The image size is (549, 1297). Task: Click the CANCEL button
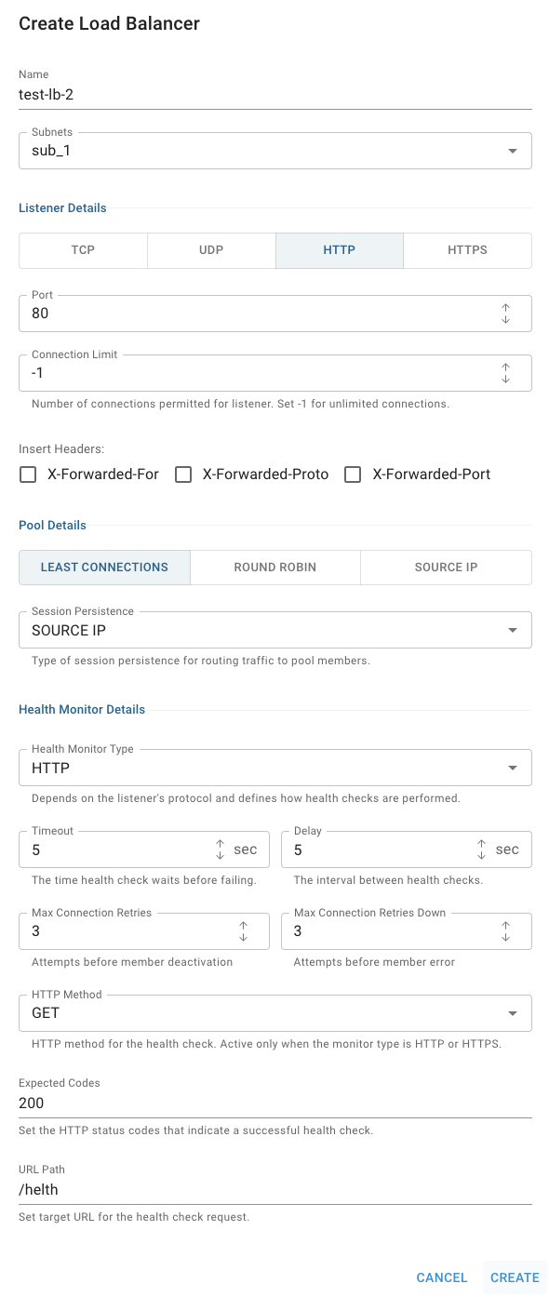coord(442,1277)
